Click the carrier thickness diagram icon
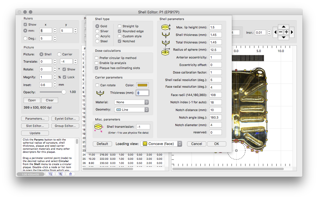This screenshot has height=199, width=318. coord(100,93)
